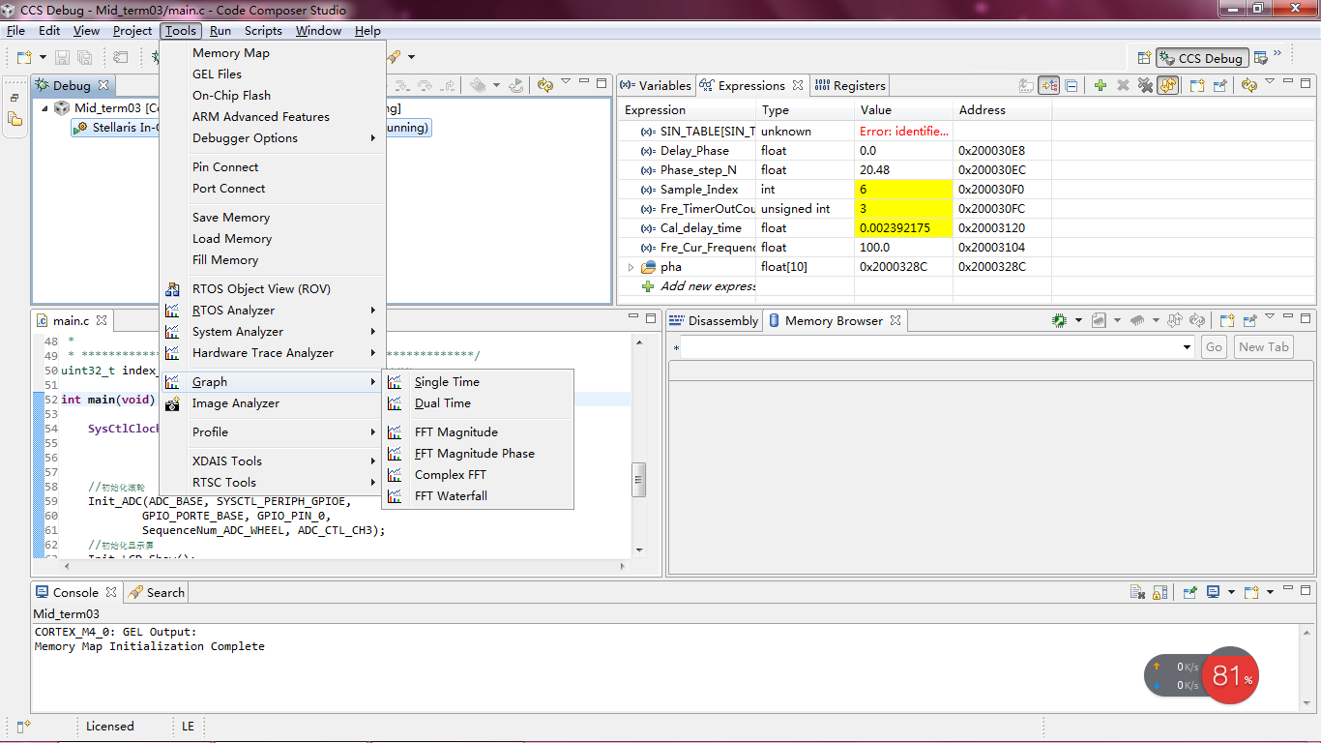
Task: Click the New Expressions View icon
Action: click(x=1197, y=85)
